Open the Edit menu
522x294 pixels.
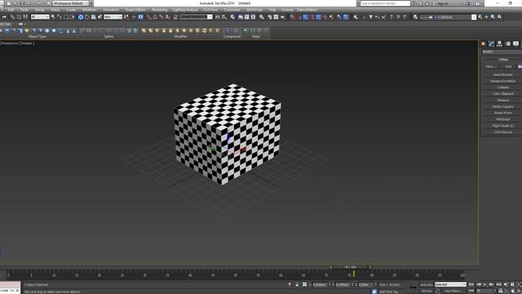(x=11, y=10)
